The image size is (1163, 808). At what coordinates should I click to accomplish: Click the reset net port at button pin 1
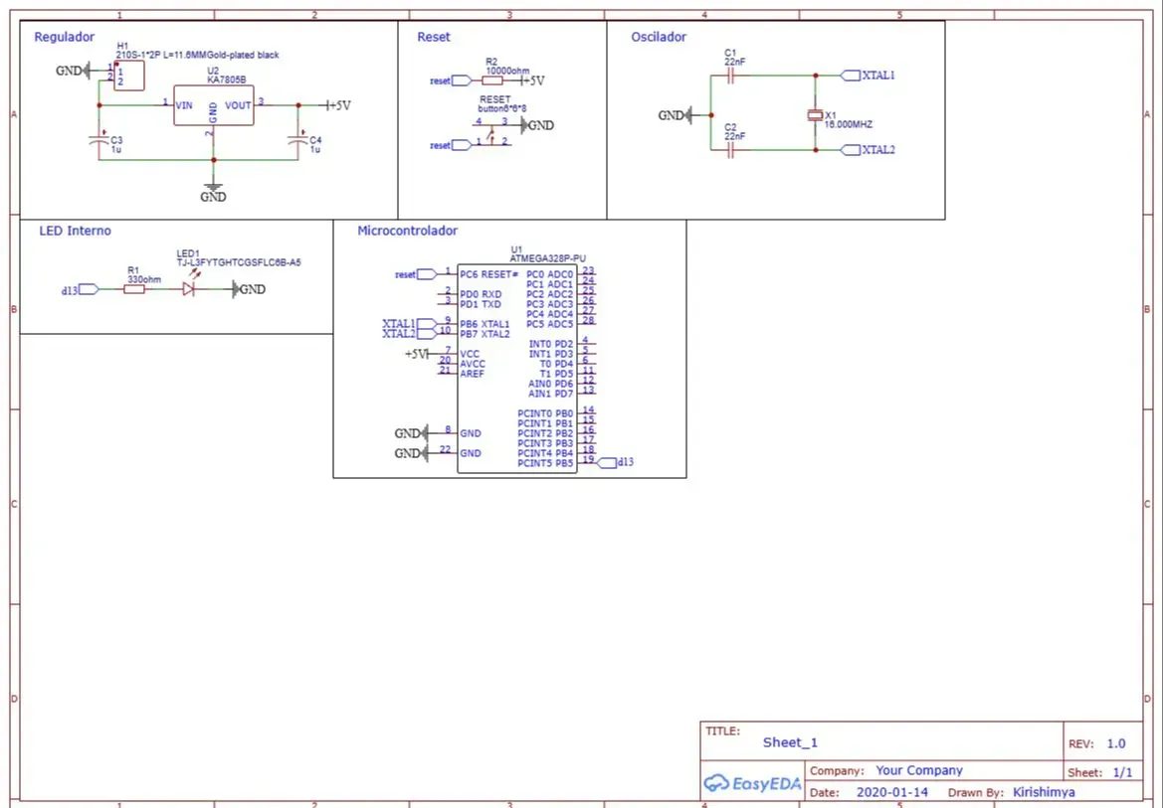coord(451,145)
